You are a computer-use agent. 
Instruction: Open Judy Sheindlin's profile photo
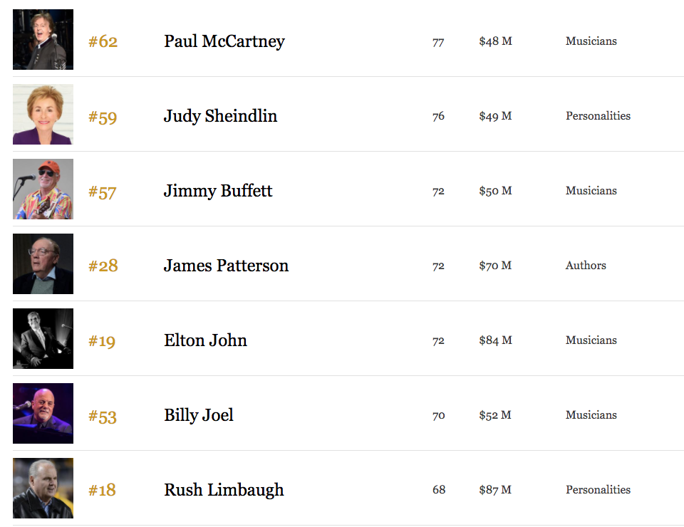pos(43,114)
